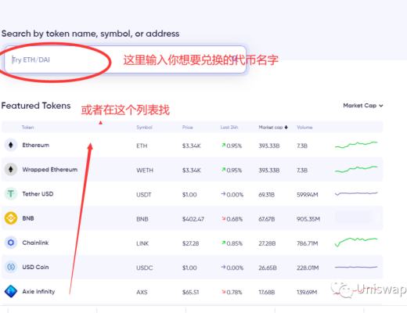The image size is (407, 313).
Task: Click the USD Coin token icon
Action: pyautogui.click(x=11, y=267)
